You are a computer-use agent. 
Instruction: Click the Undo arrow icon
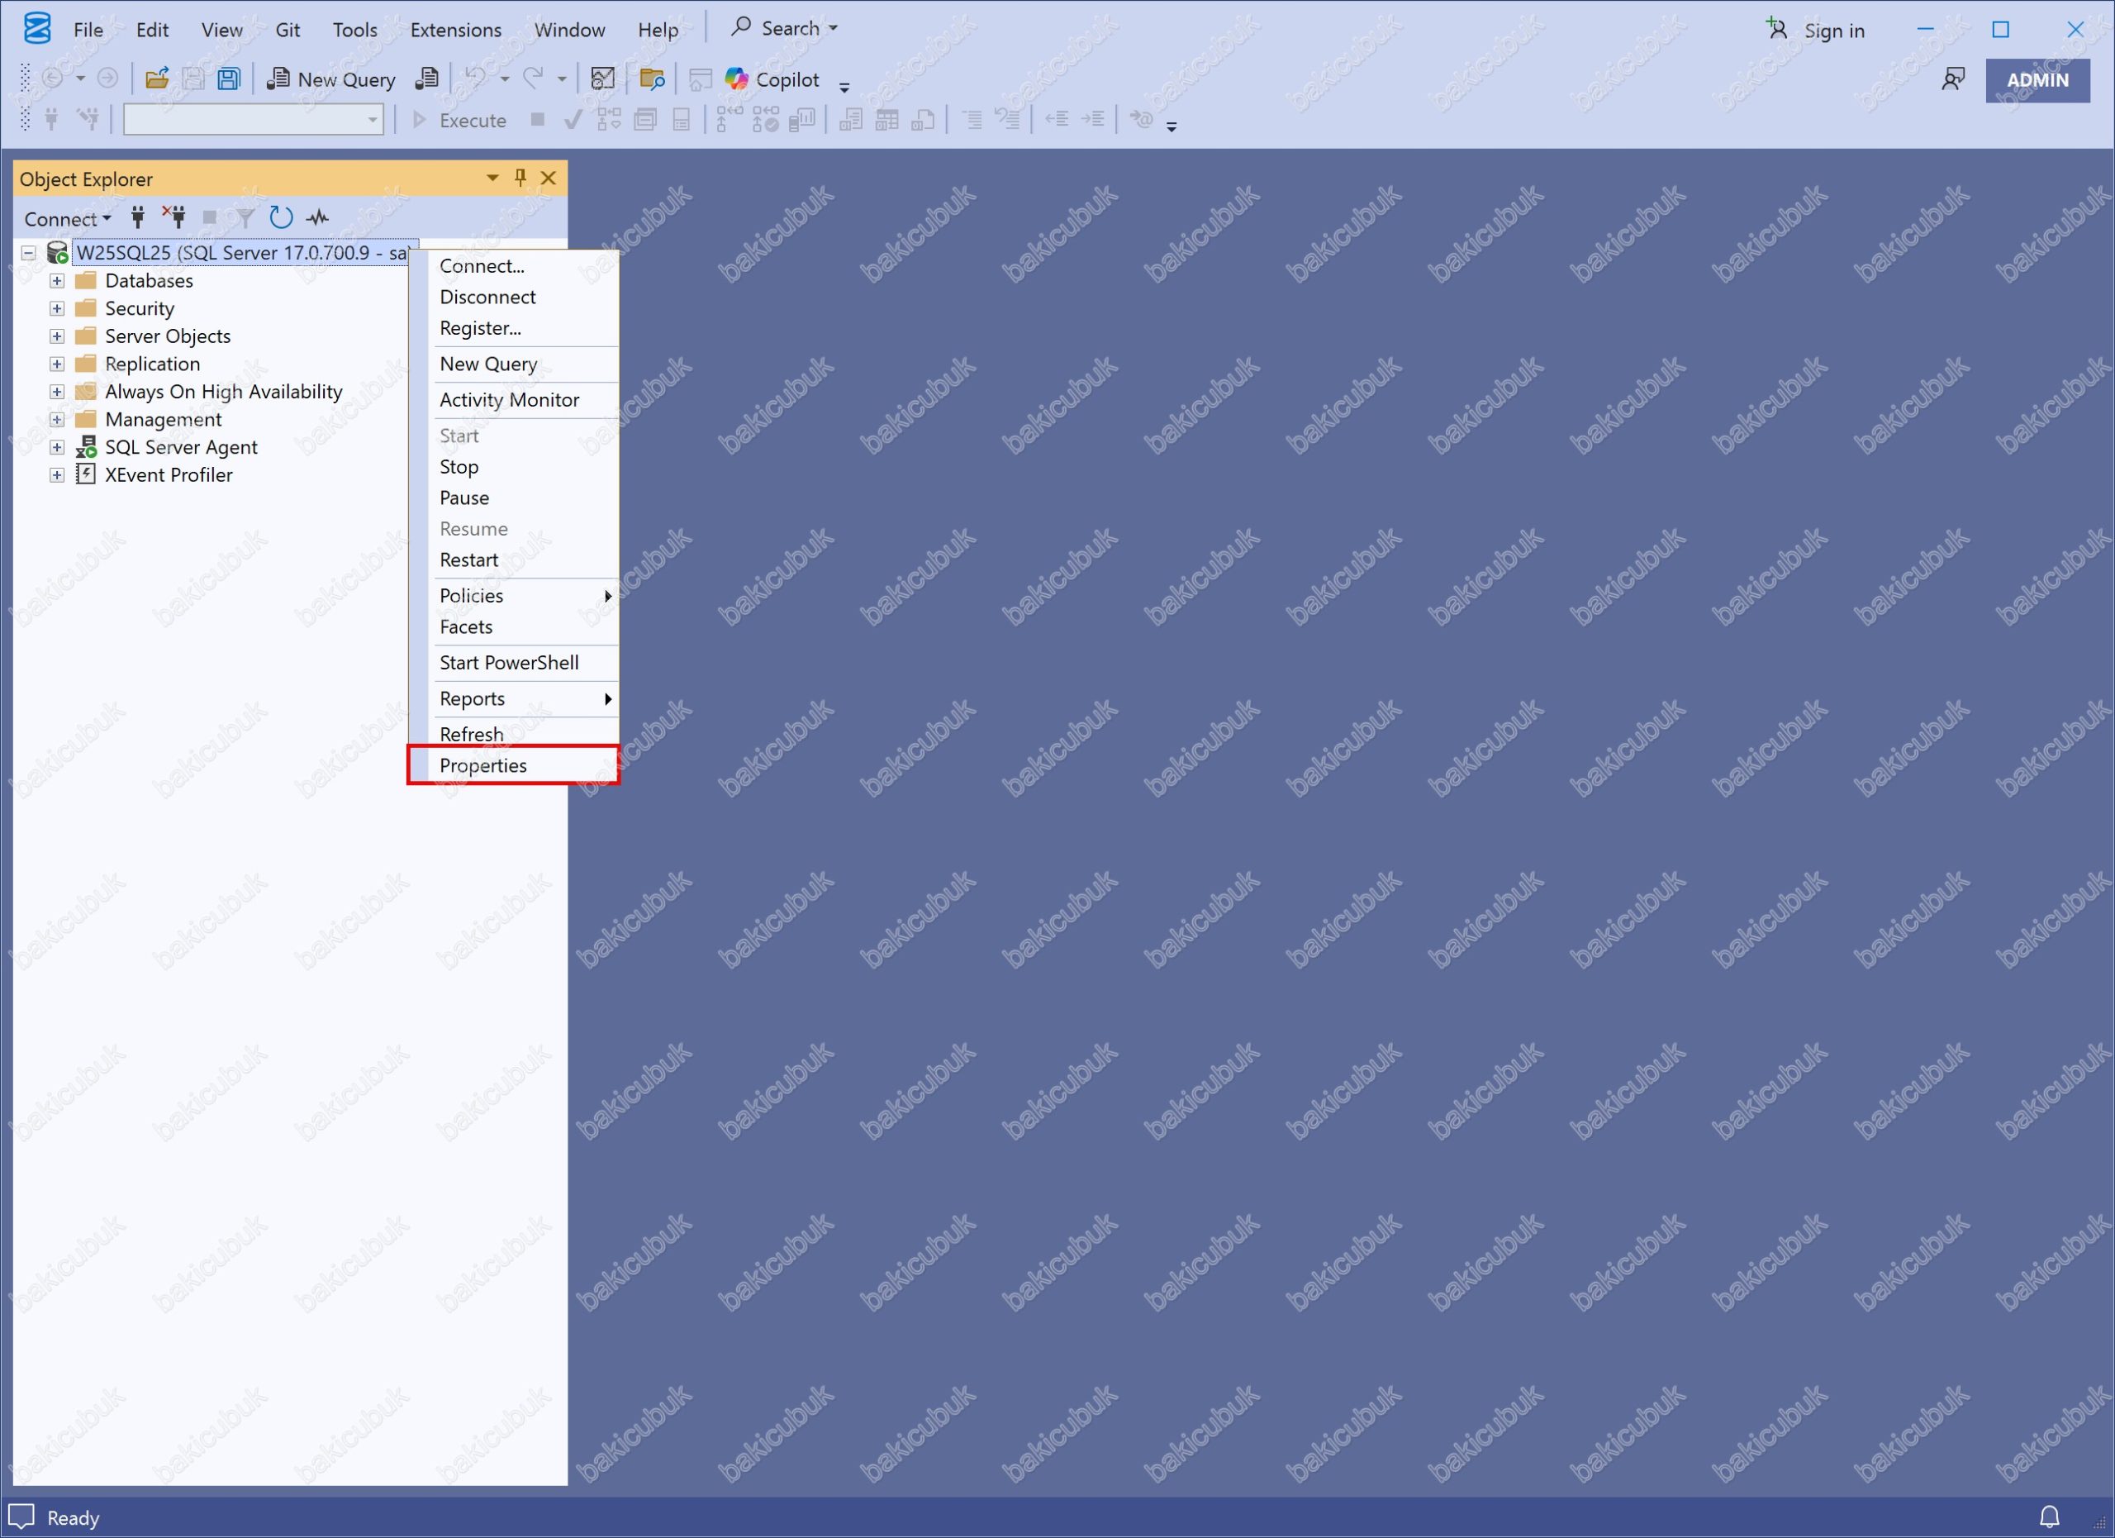(x=476, y=79)
